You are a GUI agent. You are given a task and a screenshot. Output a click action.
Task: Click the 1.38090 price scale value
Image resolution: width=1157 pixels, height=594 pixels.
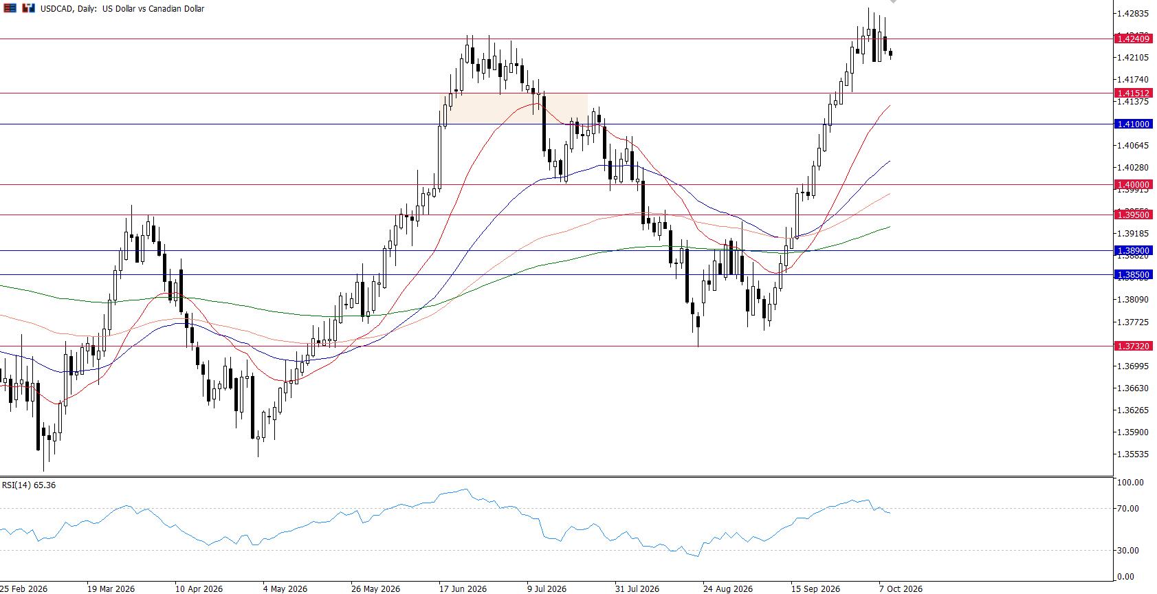pos(1133,300)
